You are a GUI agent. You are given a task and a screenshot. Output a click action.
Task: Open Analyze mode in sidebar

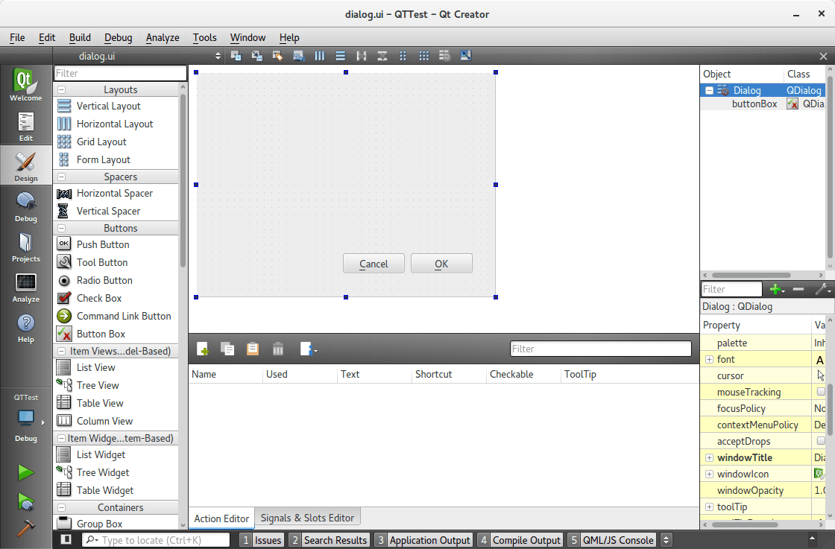(25, 288)
